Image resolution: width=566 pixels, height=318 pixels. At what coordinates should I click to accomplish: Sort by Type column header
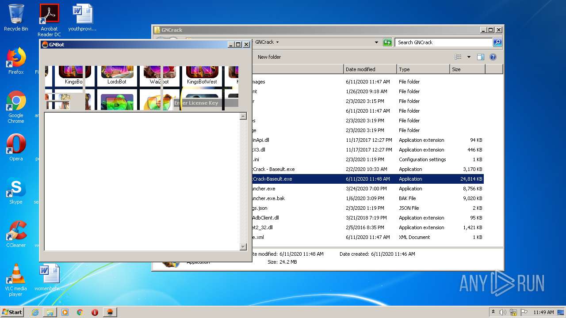(x=423, y=69)
